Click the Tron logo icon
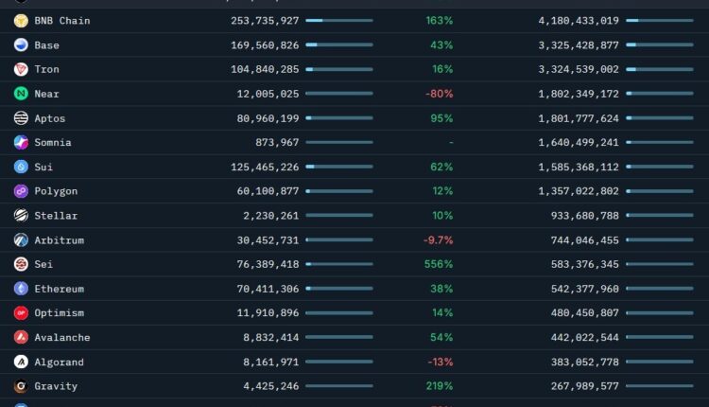709x407 pixels. point(21,69)
